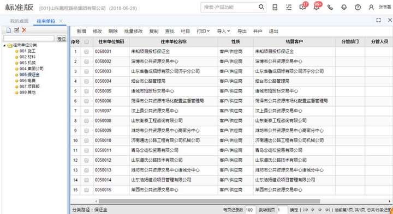Click the 往来单位编码 column header
The width and height of the screenshot is (393, 214).
pos(111,42)
